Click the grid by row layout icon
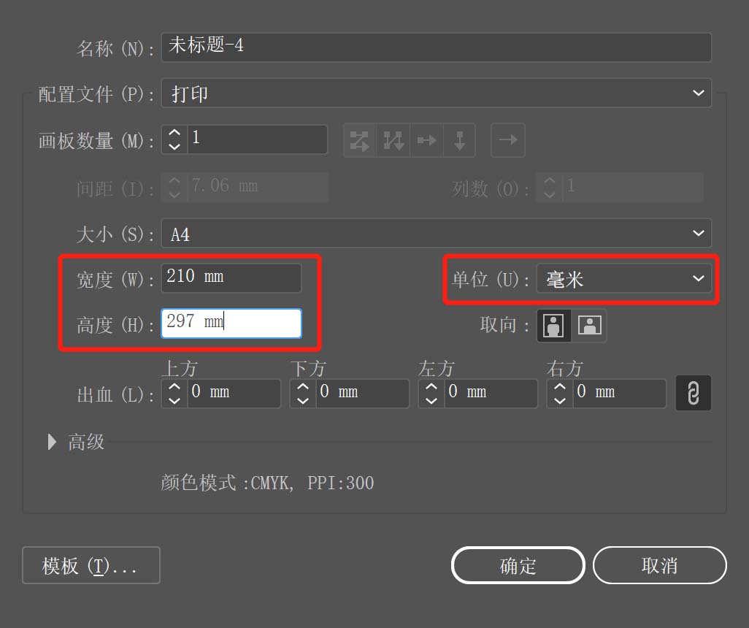749x628 pixels. coord(360,140)
